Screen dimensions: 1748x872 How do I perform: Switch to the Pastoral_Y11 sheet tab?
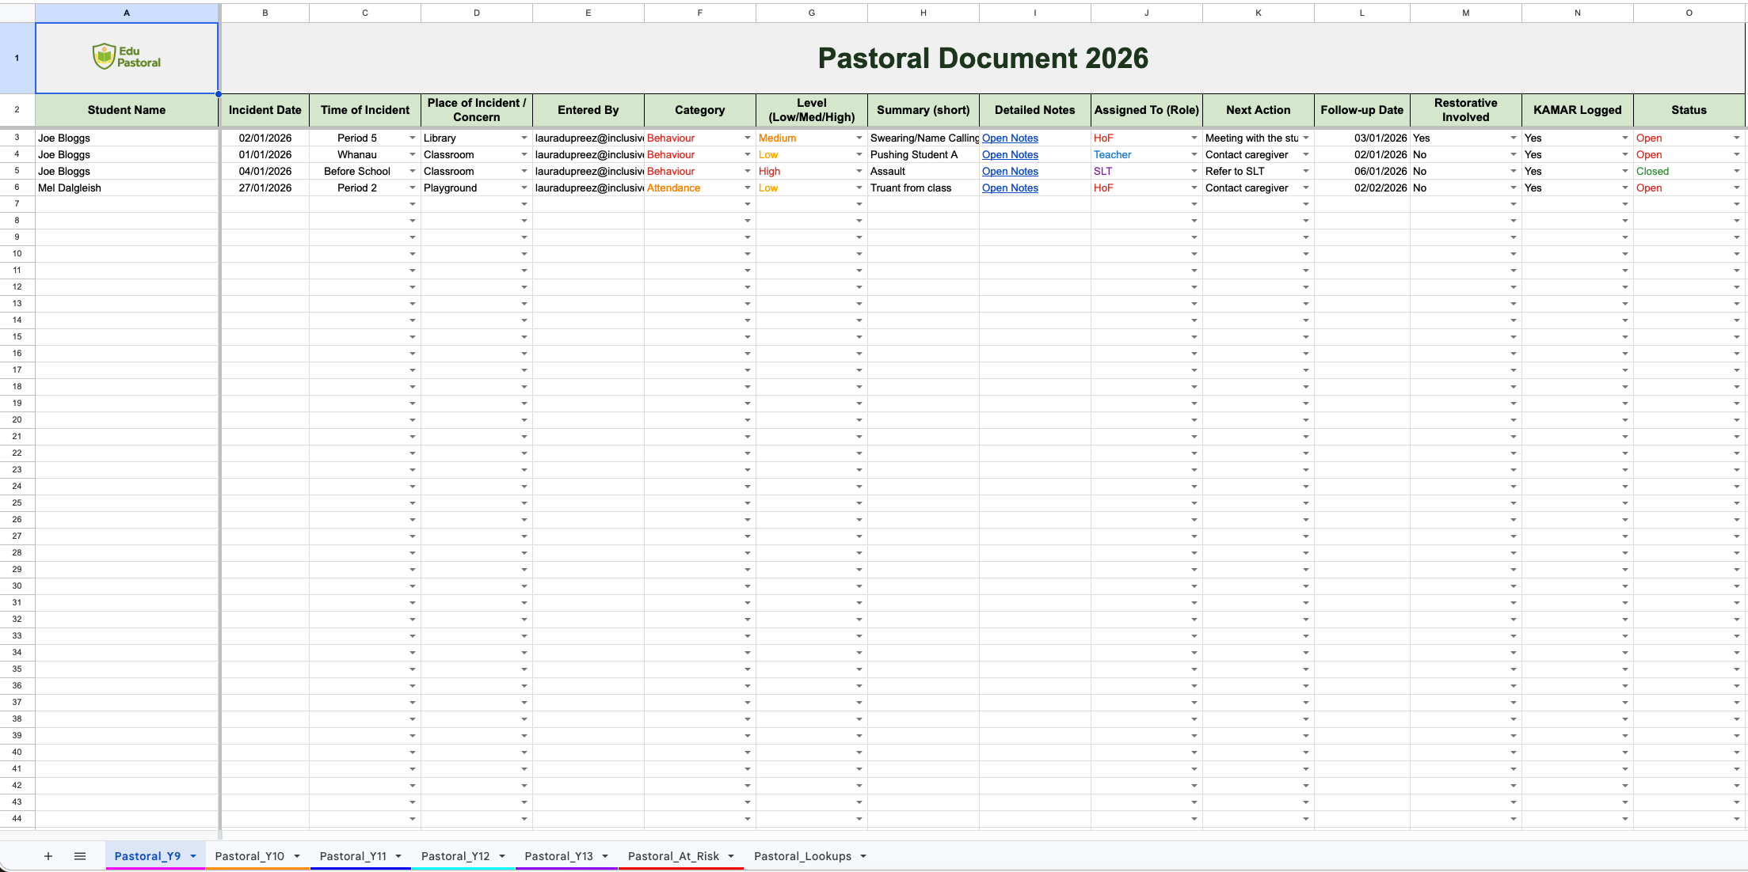tap(353, 856)
